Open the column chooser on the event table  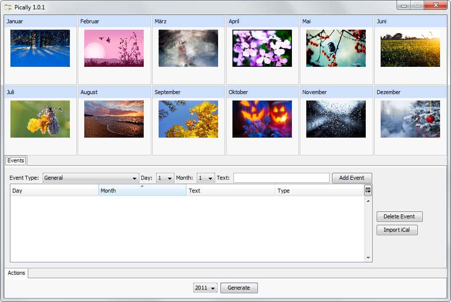point(367,190)
